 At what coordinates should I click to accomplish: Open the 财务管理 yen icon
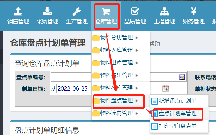click(194, 11)
